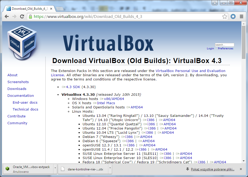Open the Contribute sidebar link
Image resolution: width=248 pixels, height=177 pixels.
coord(16,116)
